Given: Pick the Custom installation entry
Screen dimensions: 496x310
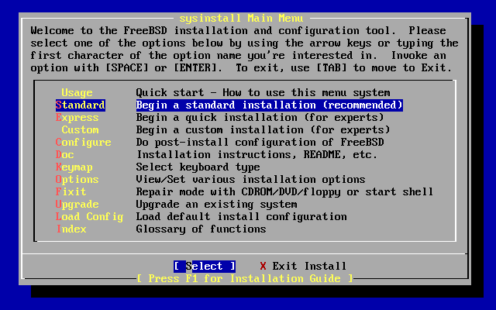Looking at the screenshot, I should coord(80,129).
